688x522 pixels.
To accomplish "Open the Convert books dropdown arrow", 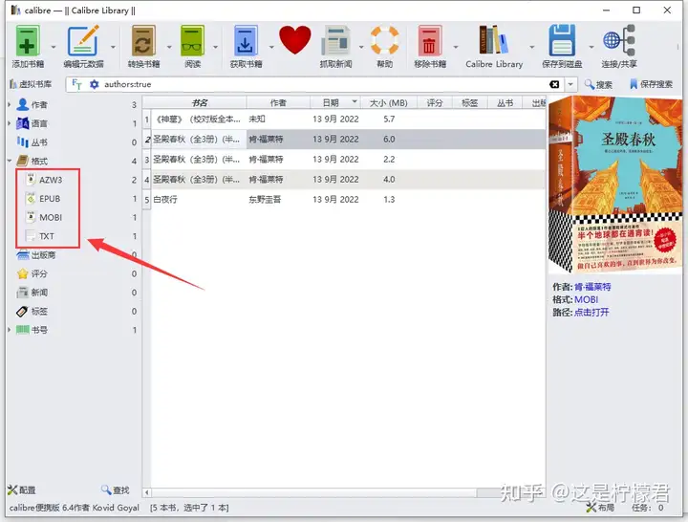I will (x=169, y=47).
